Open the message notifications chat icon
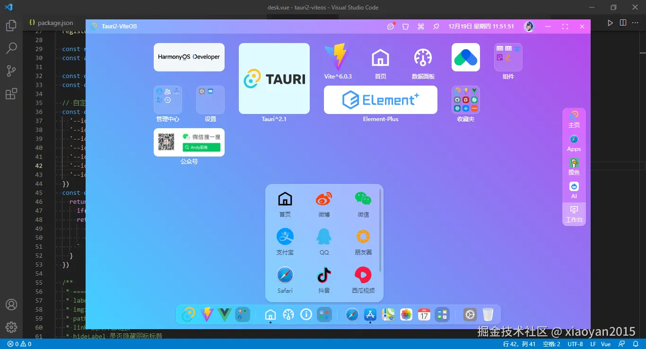The image size is (646, 349). 390,26
